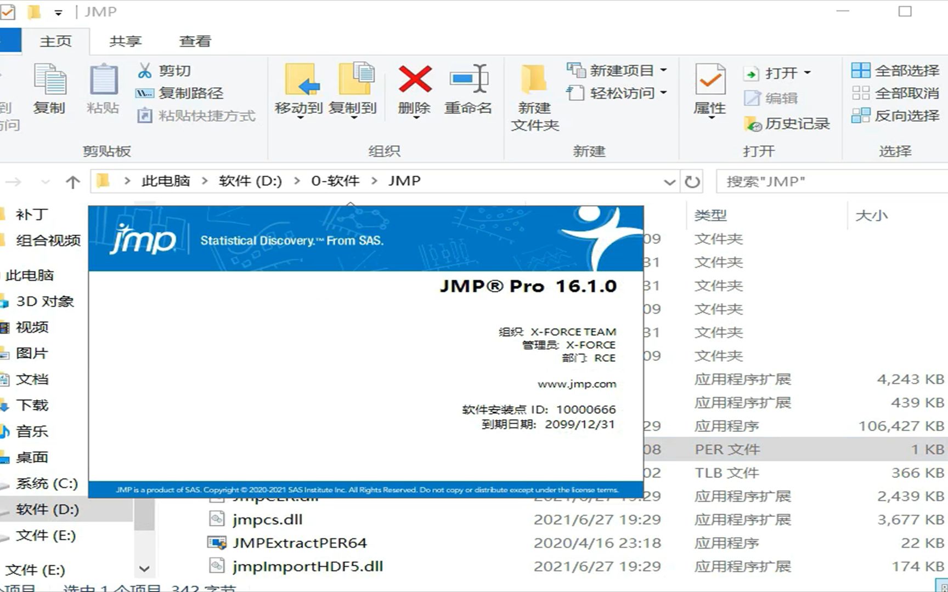This screenshot has height=592, width=948.
Task: Select the jmpcs.dll file
Action: [x=267, y=519]
